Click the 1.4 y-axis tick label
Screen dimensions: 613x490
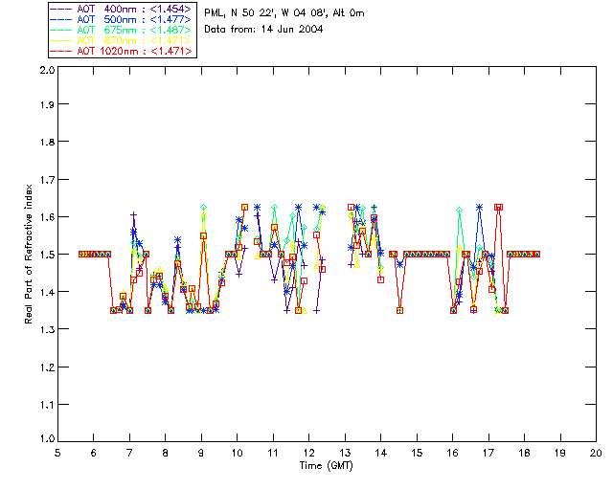click(x=47, y=292)
